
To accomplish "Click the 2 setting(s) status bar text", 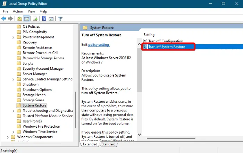I will [9, 151].
